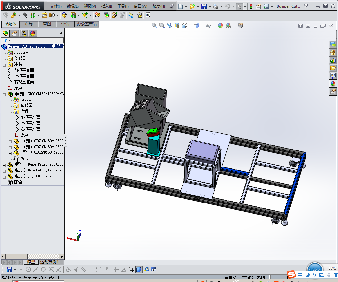Click the 办公室产品 tab
338x282 pixels.
click(87, 24)
